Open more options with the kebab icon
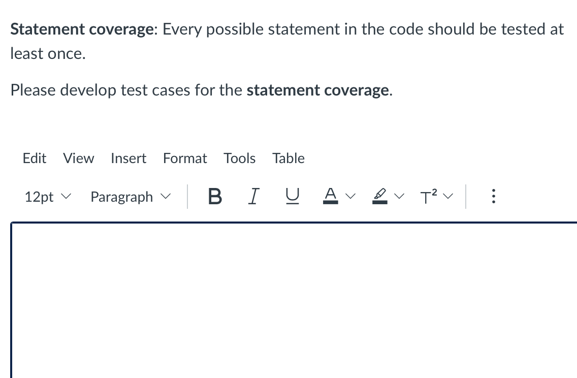 [493, 196]
